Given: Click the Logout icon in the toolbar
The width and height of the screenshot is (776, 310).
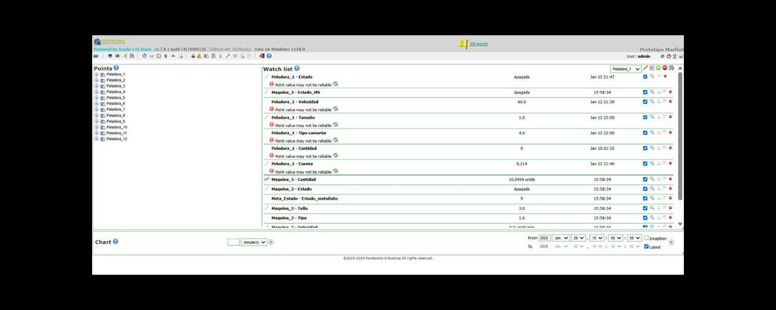Looking at the screenshot, I should point(262,56).
